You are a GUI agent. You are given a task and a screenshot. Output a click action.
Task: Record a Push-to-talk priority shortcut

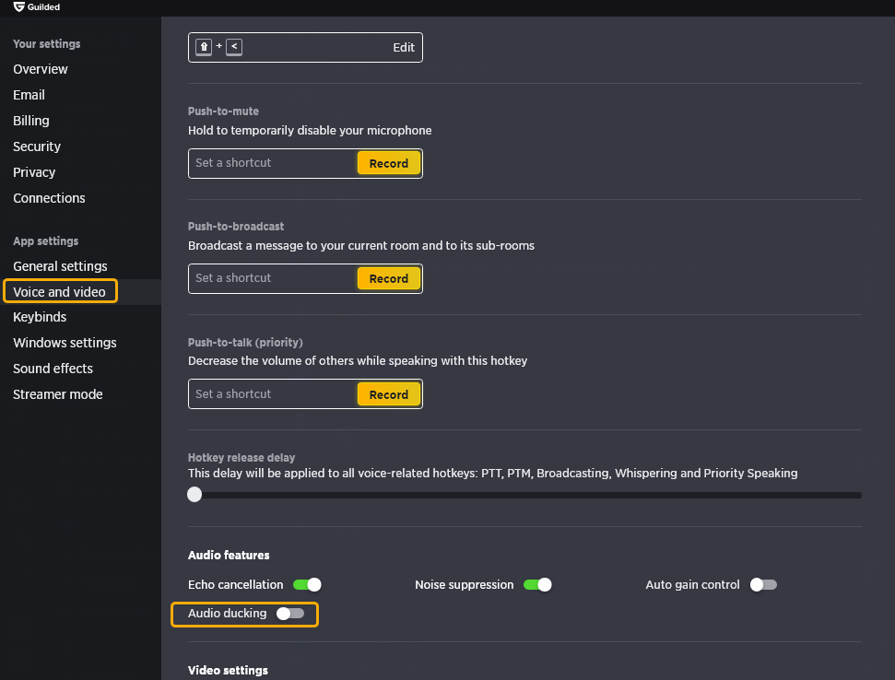coord(389,394)
